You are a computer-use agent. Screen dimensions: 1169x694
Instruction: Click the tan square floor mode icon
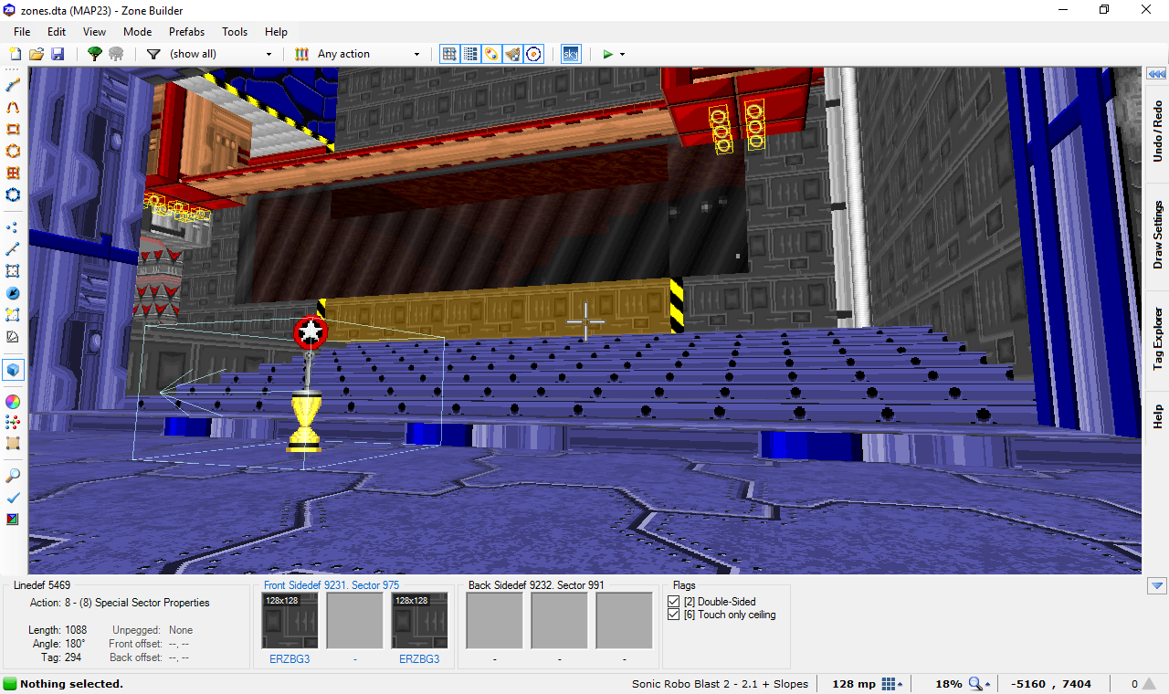[13, 444]
